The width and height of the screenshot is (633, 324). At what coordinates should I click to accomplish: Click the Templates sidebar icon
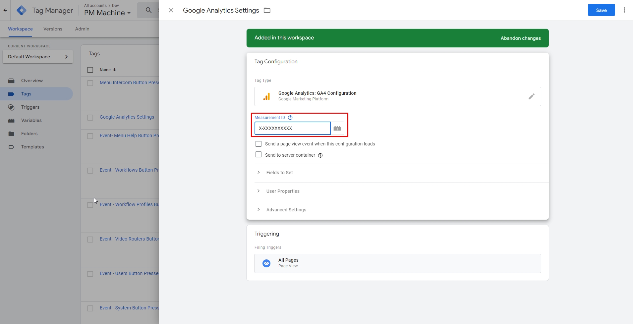[x=11, y=147]
